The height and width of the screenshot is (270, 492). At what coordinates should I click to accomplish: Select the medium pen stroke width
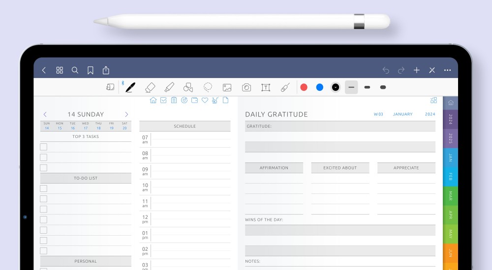click(x=367, y=87)
